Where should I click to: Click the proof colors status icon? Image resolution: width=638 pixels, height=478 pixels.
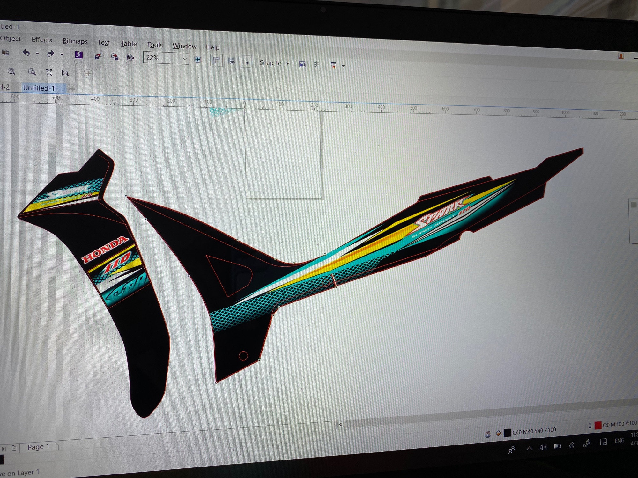[487, 434]
